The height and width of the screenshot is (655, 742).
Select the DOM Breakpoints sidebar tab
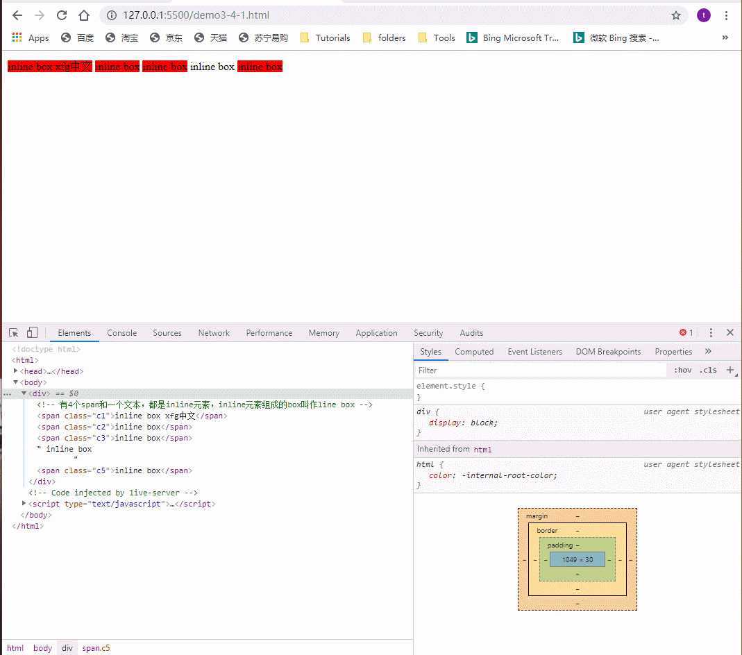608,352
